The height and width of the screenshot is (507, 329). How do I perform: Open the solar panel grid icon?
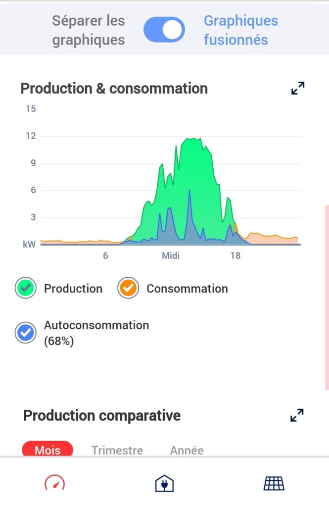[x=274, y=483]
